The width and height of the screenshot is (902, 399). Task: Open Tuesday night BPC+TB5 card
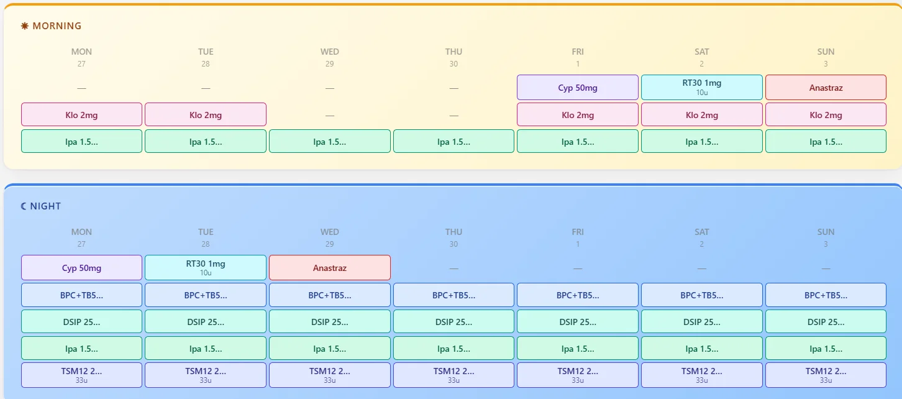206,295
